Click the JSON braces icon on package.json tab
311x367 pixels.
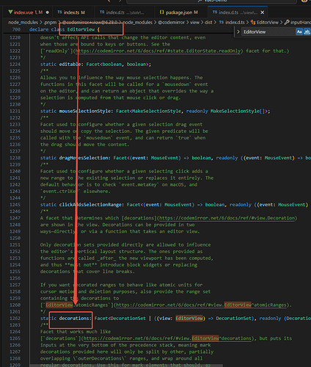click(161, 12)
